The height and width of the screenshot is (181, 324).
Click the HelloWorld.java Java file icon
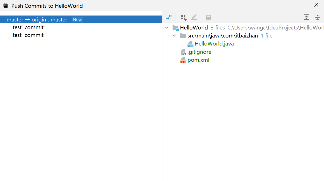190,44
